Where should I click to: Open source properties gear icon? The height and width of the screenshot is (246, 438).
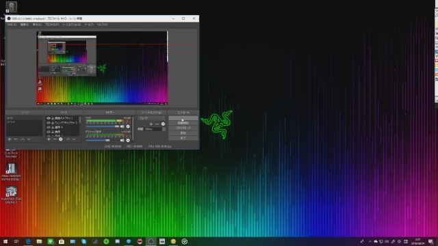[x=61, y=139]
